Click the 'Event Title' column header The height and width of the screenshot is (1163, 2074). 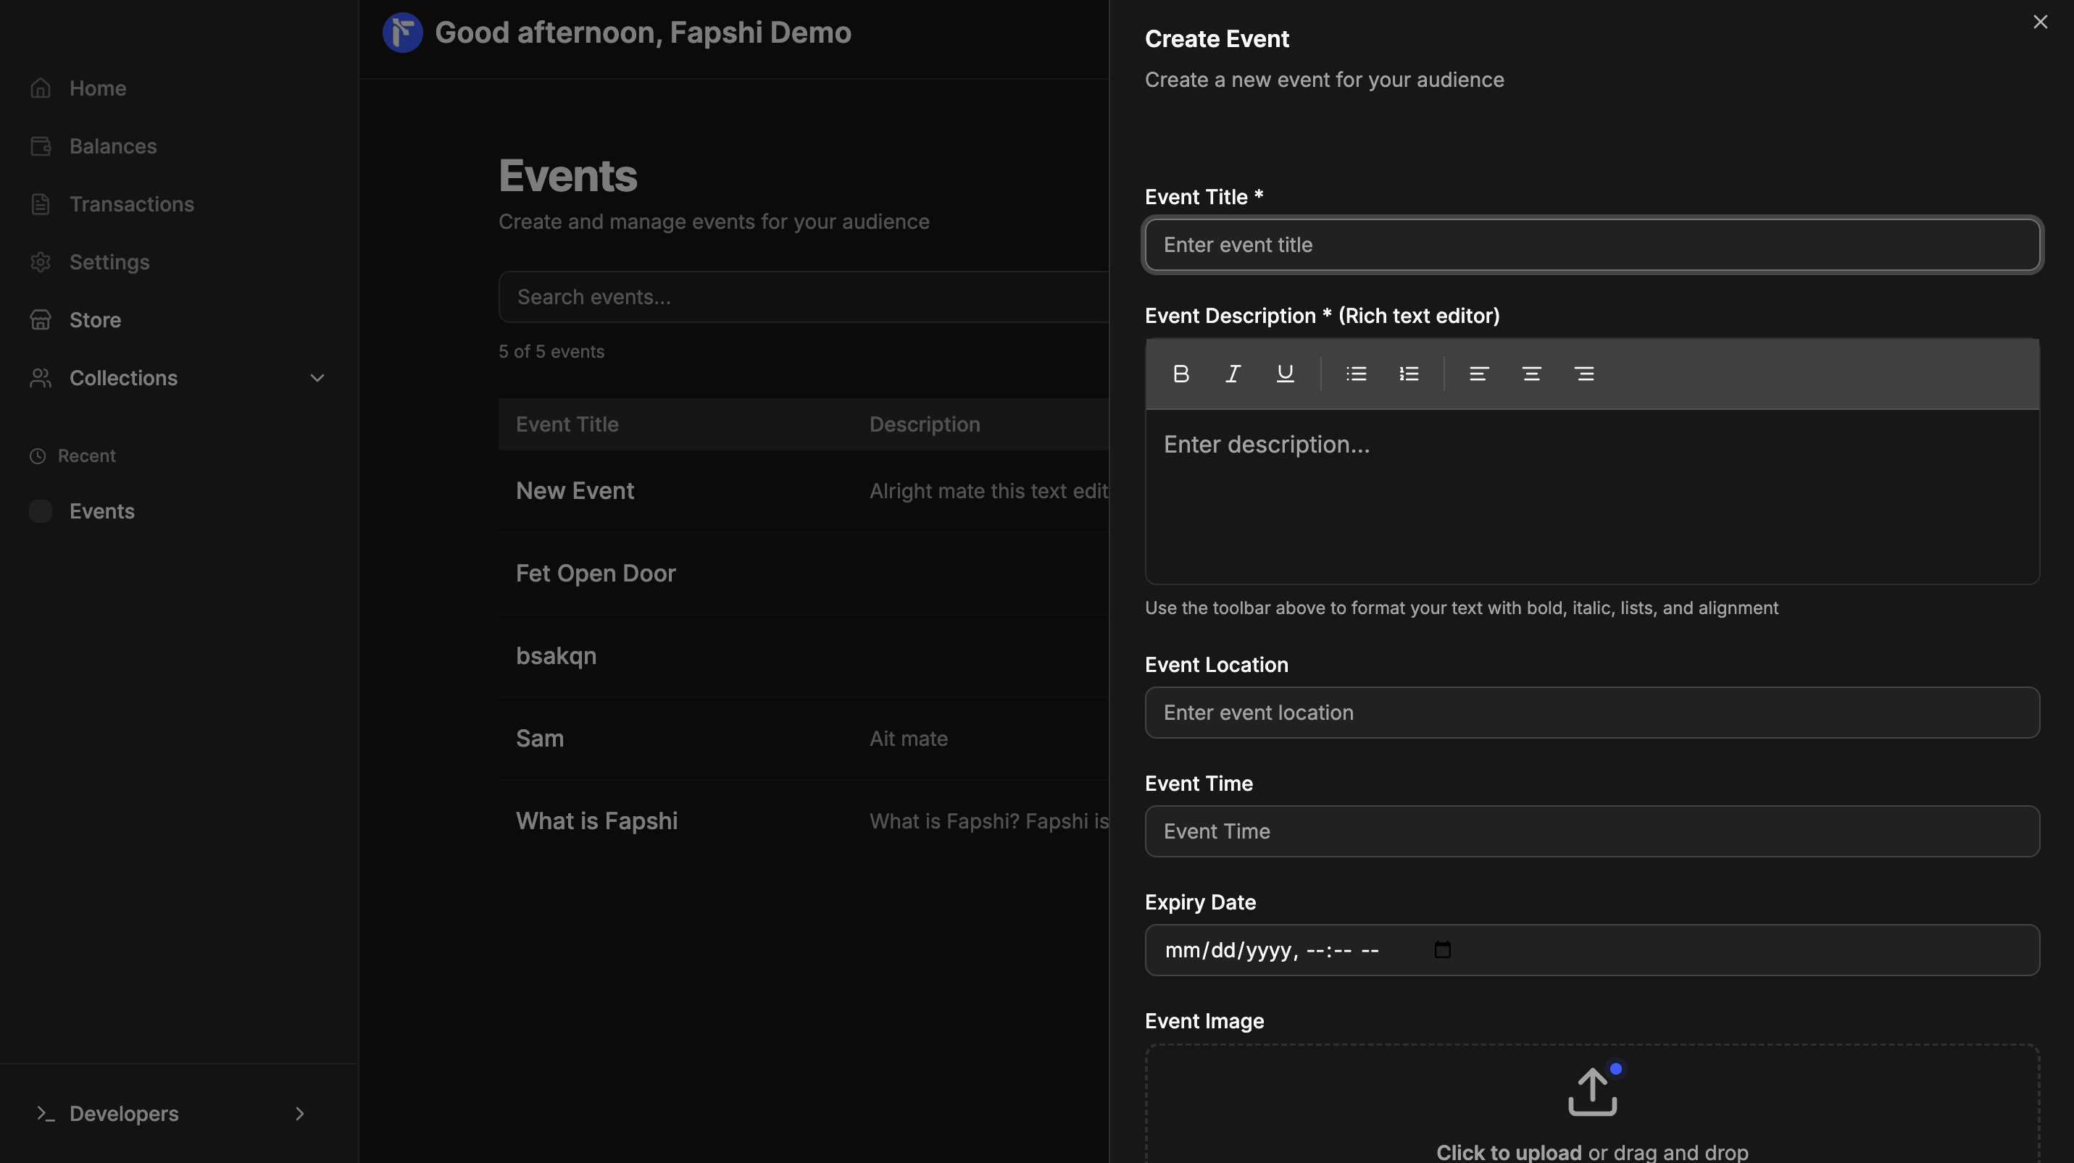click(567, 424)
